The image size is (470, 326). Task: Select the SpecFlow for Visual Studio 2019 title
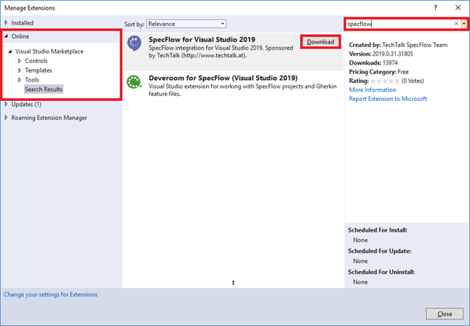click(x=202, y=39)
